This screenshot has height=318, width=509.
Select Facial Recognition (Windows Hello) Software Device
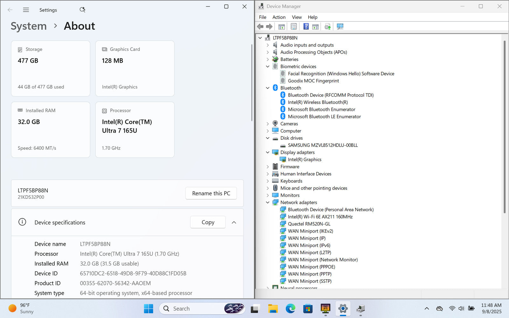pyautogui.click(x=341, y=74)
